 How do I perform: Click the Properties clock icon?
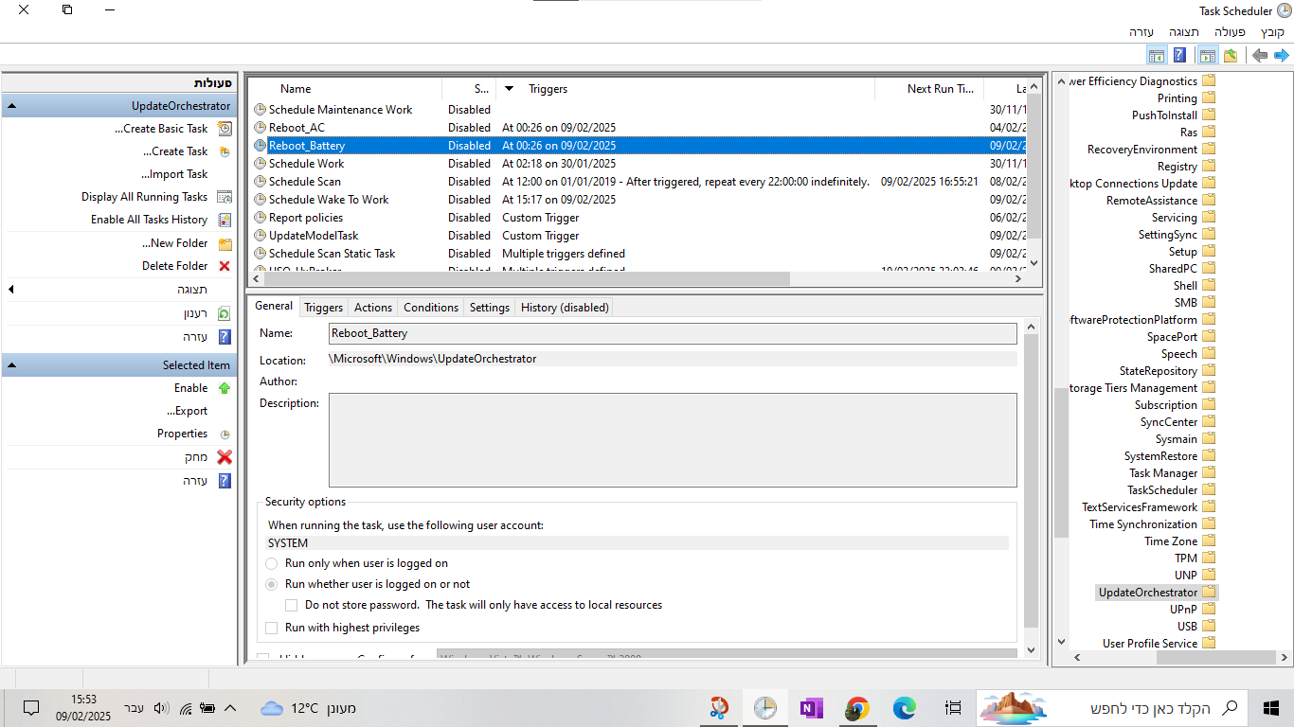point(225,434)
